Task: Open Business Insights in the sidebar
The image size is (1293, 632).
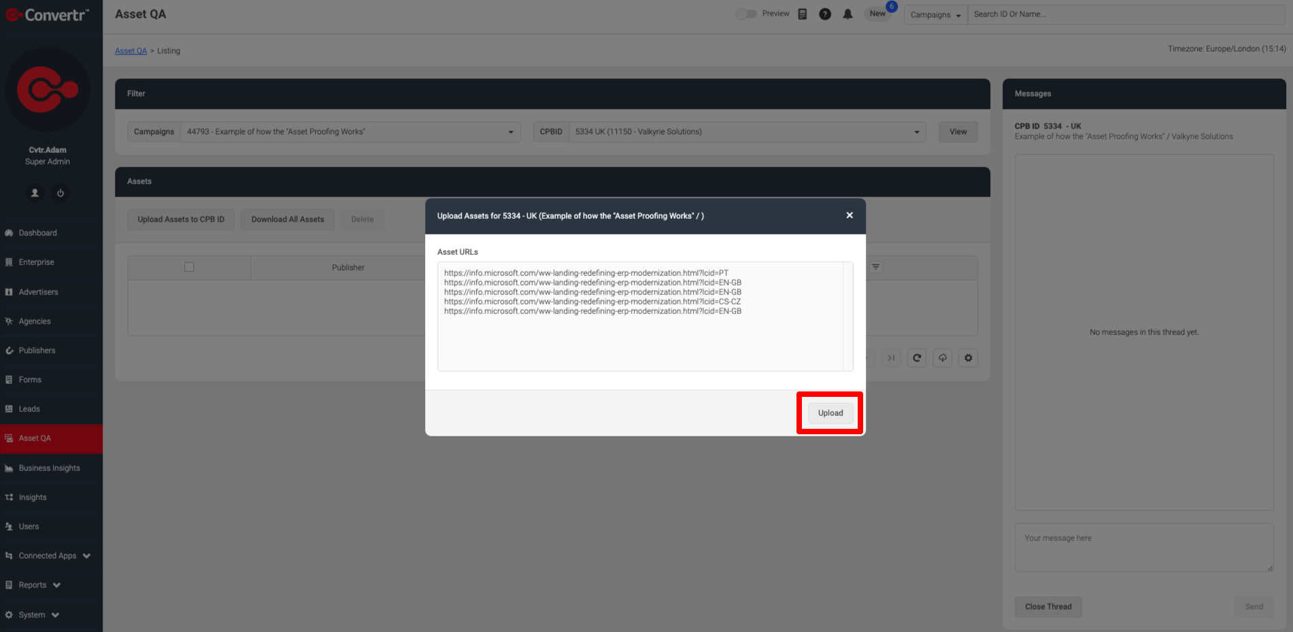Action: [x=51, y=468]
